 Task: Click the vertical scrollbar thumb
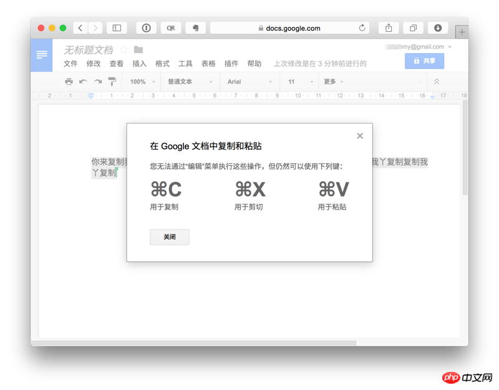465,148
